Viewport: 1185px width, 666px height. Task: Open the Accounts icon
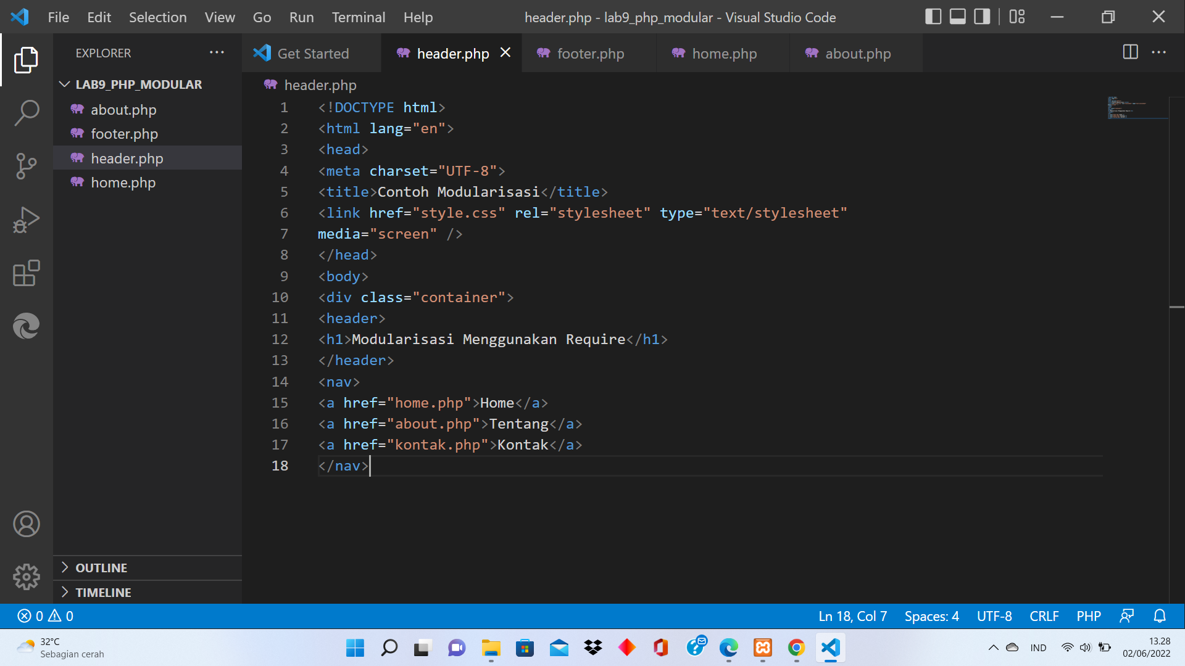click(x=27, y=524)
